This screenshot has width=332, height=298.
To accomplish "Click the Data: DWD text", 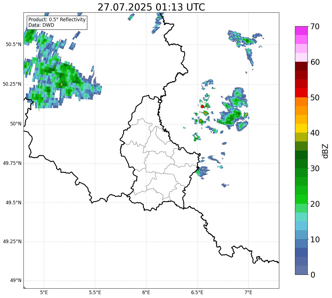I will tap(41, 25).
